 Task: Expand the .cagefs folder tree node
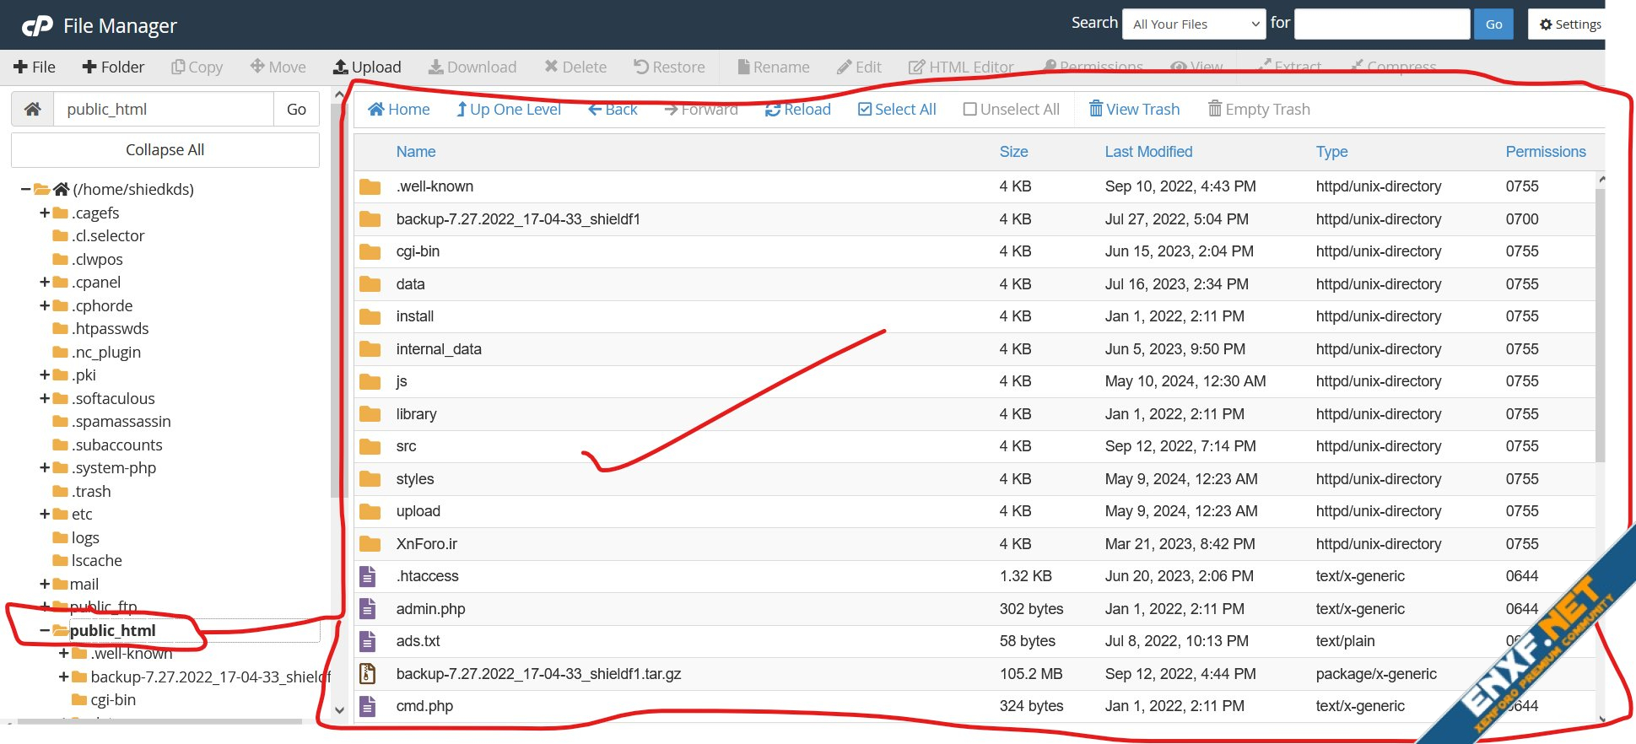[x=45, y=213]
